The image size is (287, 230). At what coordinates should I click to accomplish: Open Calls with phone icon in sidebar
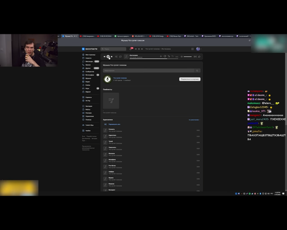tap(87, 65)
